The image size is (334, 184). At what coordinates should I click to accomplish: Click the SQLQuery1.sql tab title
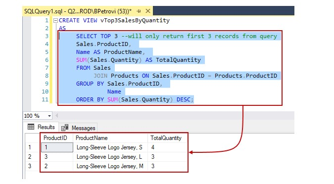(78, 11)
